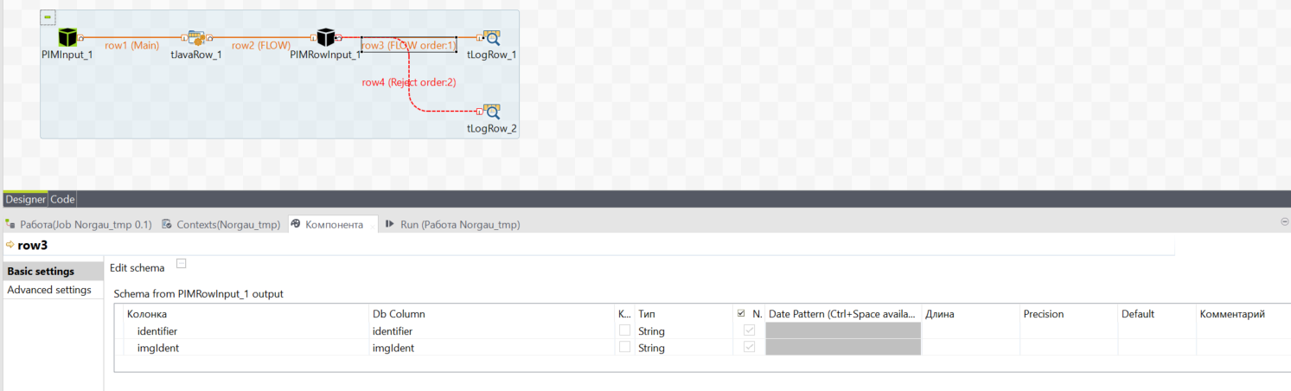Open the Run (Работа Norgau_tmp) tab
The height and width of the screenshot is (391, 1291).
point(452,224)
